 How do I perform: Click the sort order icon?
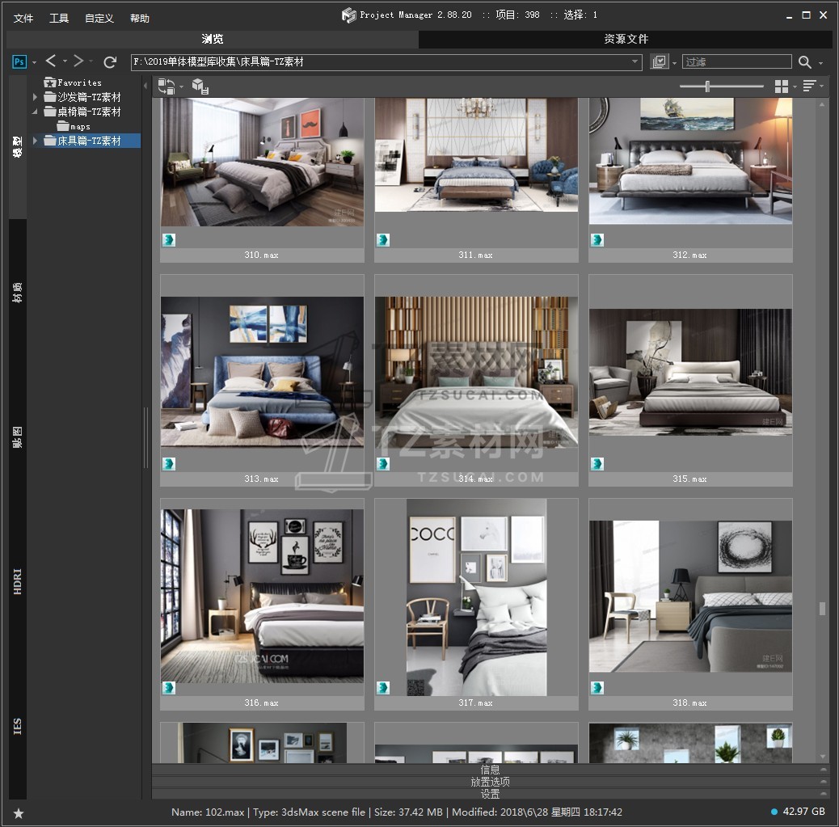point(809,86)
